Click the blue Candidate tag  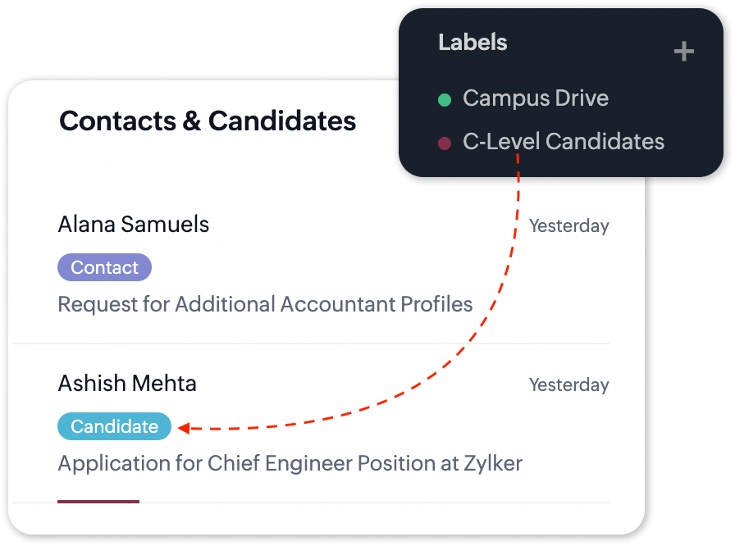(x=114, y=426)
